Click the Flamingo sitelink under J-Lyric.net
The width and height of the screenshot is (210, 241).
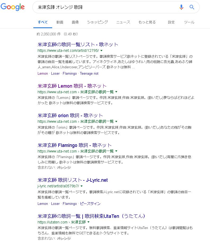pos(70,204)
